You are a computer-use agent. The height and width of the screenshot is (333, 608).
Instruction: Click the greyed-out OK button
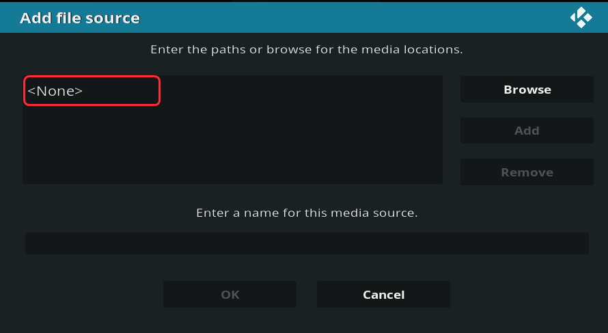[230, 295]
